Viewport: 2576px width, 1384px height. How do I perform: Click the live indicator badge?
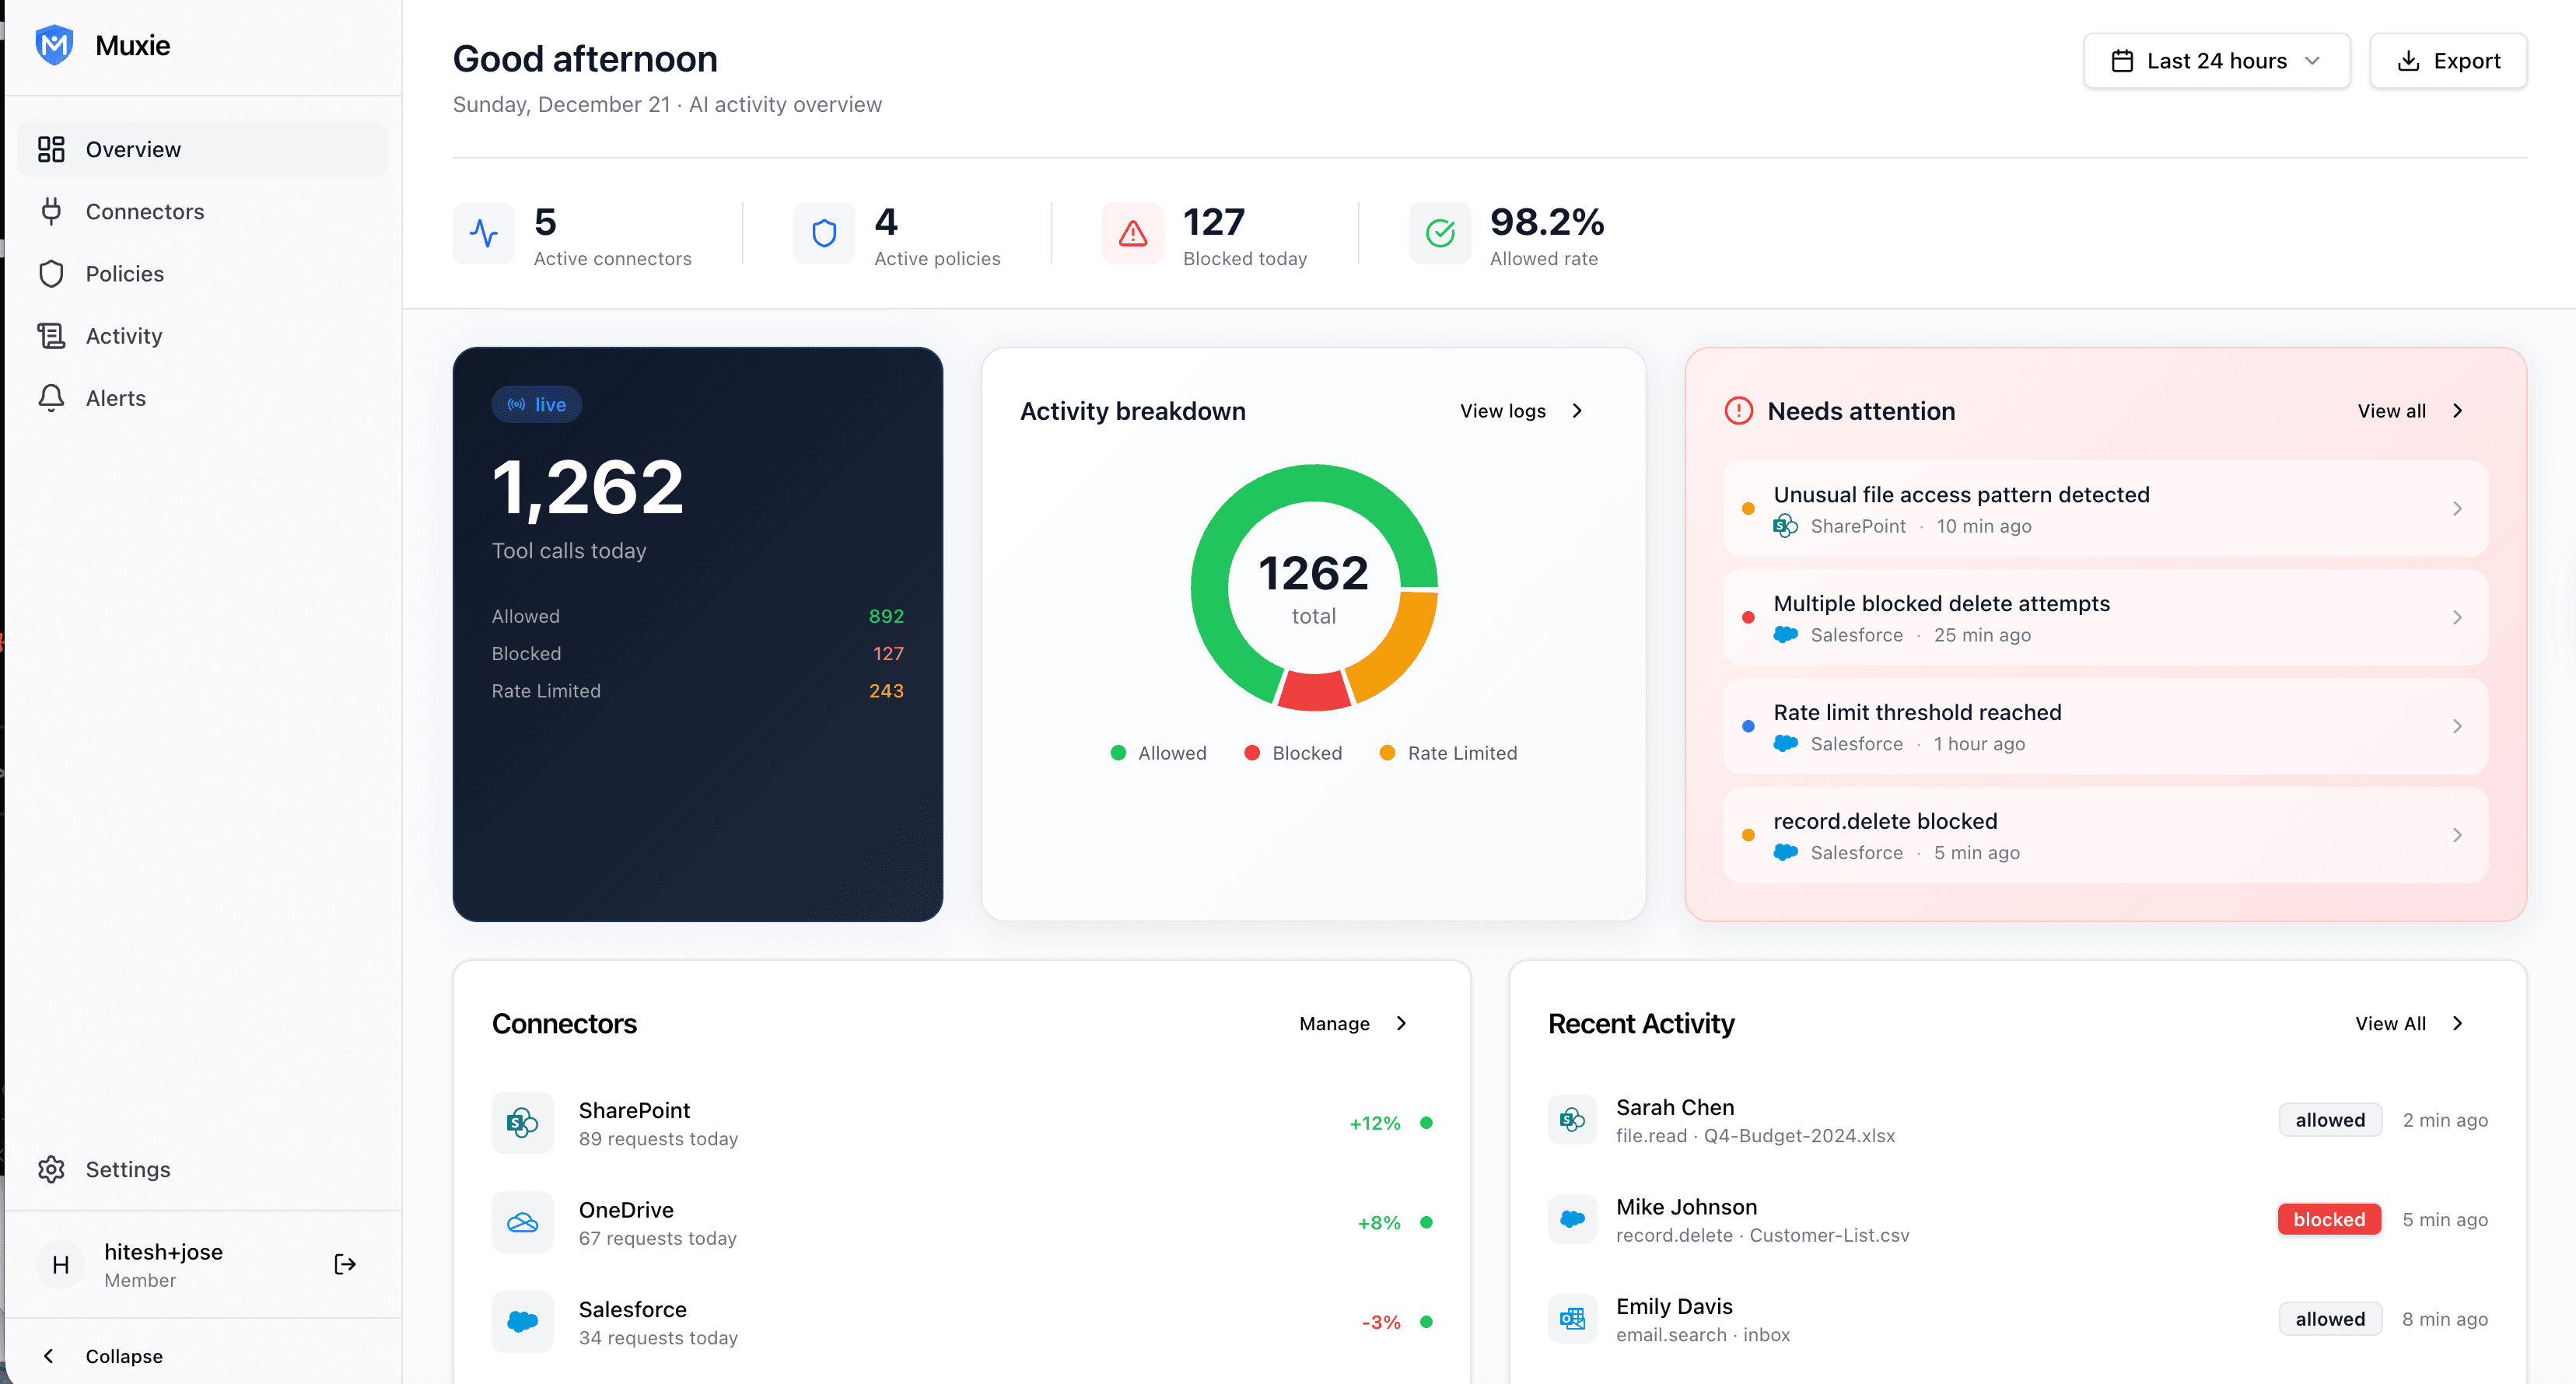[536, 404]
